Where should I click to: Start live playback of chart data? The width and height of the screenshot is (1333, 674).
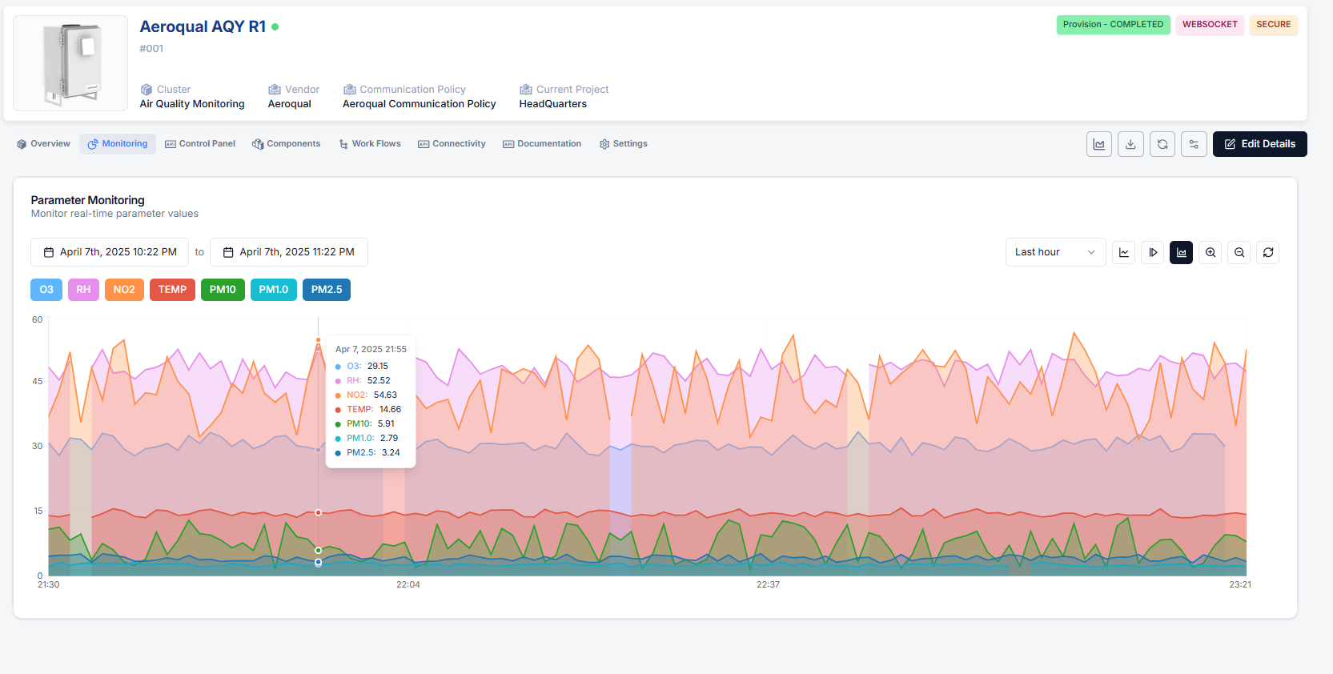tap(1153, 253)
